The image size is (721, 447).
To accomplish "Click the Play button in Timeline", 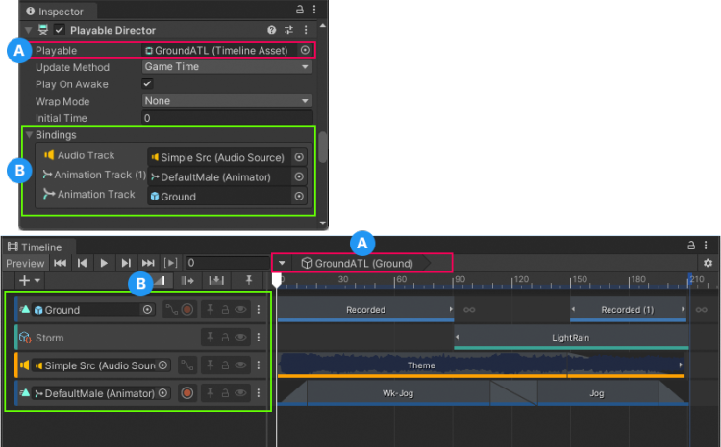I will 104,263.
